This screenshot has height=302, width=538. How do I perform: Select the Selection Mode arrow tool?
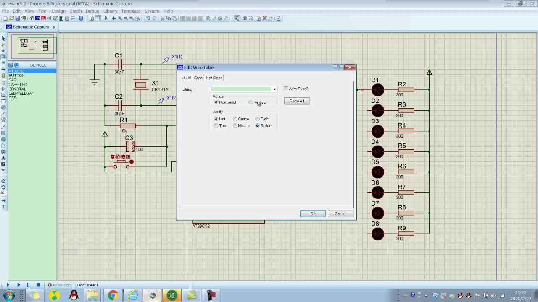(3, 38)
